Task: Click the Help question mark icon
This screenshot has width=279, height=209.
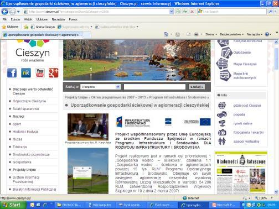Action: (267, 34)
